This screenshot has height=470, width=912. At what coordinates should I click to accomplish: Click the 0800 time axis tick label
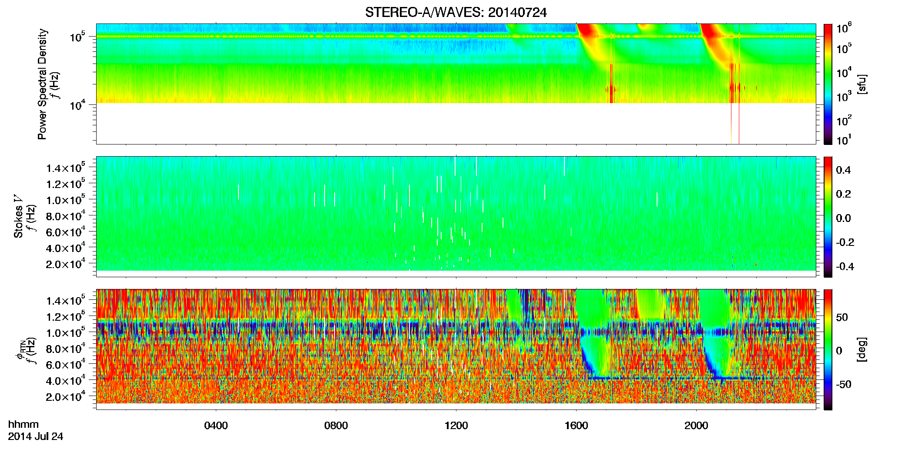click(336, 426)
